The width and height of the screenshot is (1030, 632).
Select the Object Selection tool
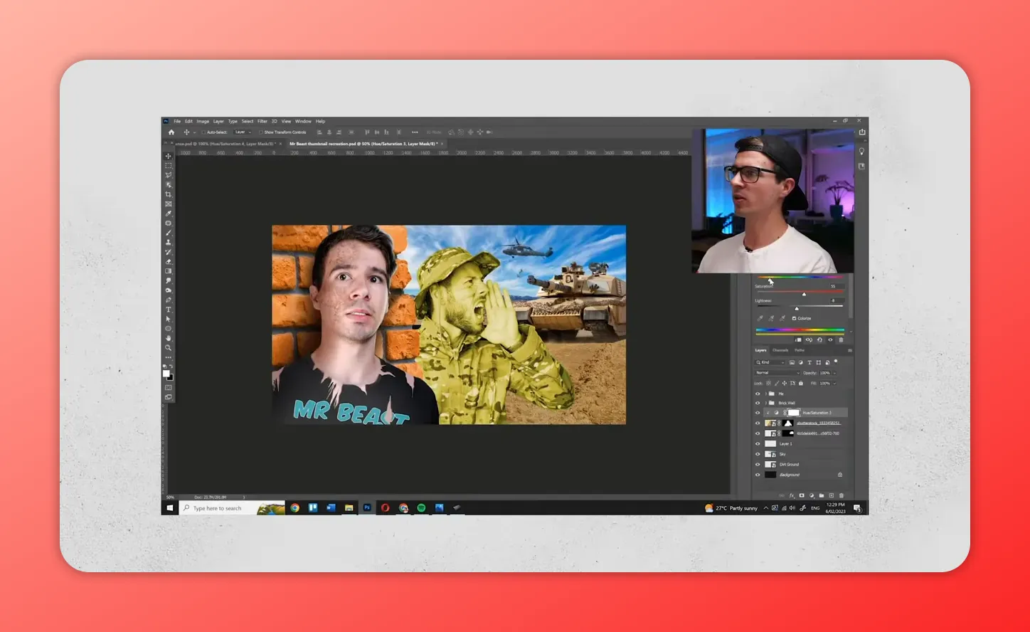(x=169, y=185)
